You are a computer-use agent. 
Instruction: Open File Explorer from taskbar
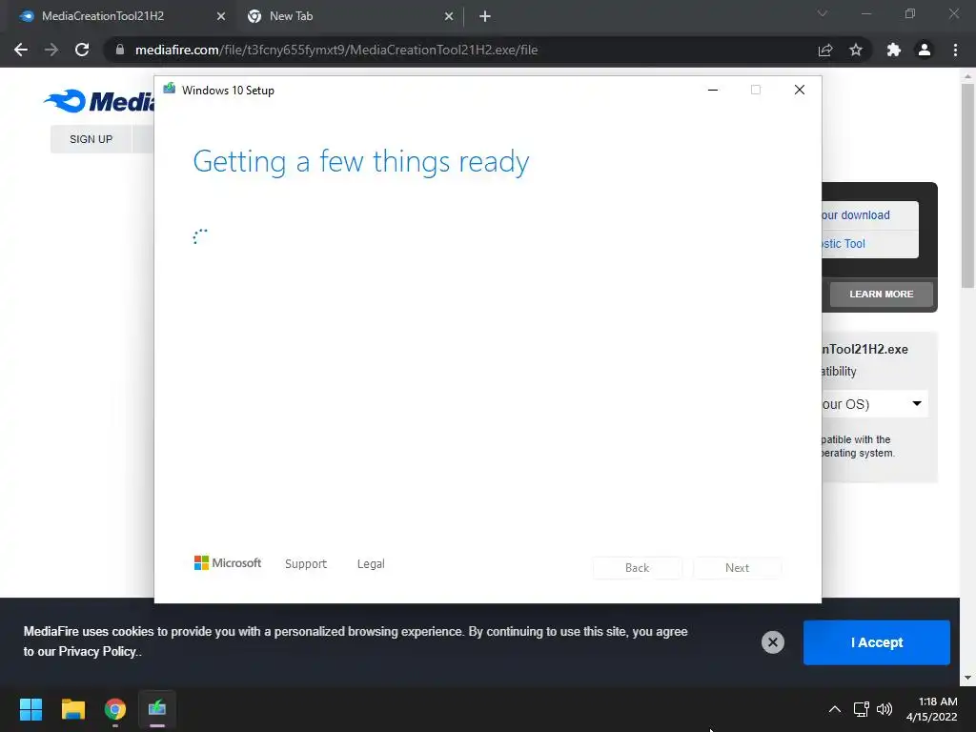coord(72,709)
